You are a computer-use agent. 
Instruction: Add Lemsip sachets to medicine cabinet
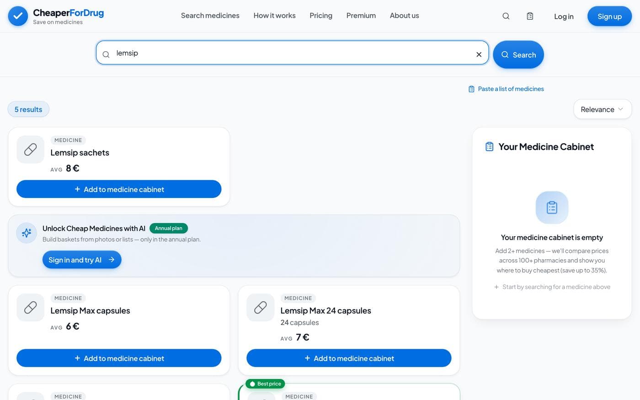(119, 189)
